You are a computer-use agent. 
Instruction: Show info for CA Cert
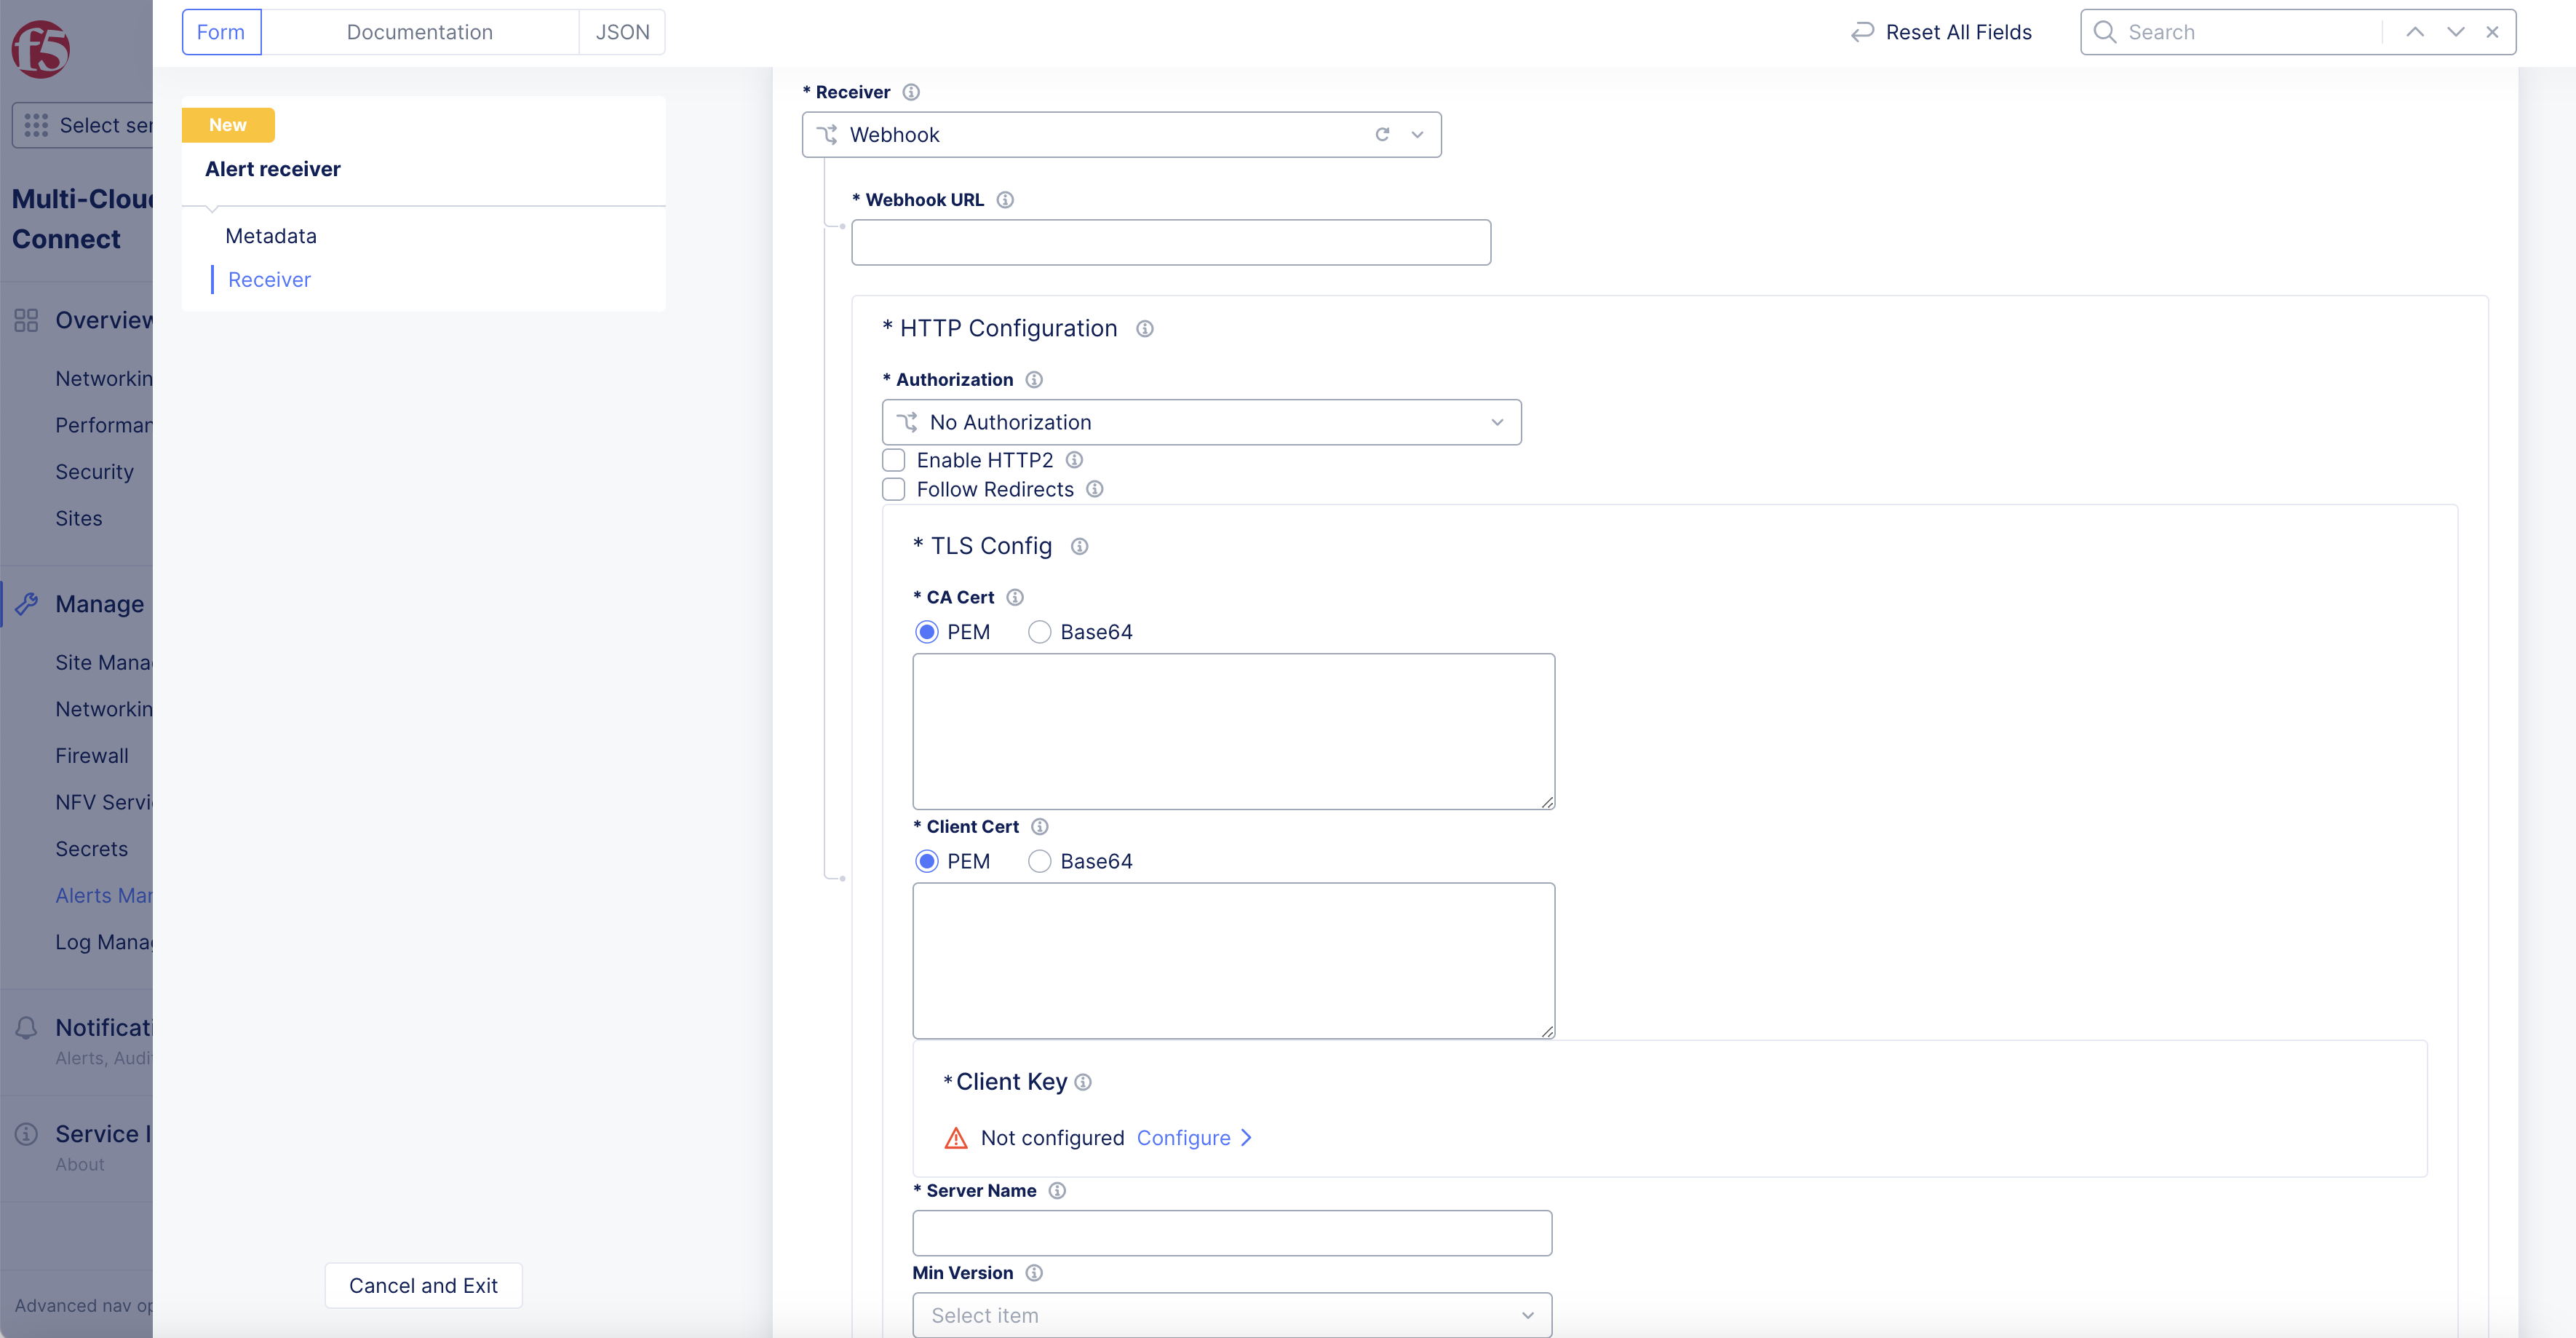(x=1015, y=598)
